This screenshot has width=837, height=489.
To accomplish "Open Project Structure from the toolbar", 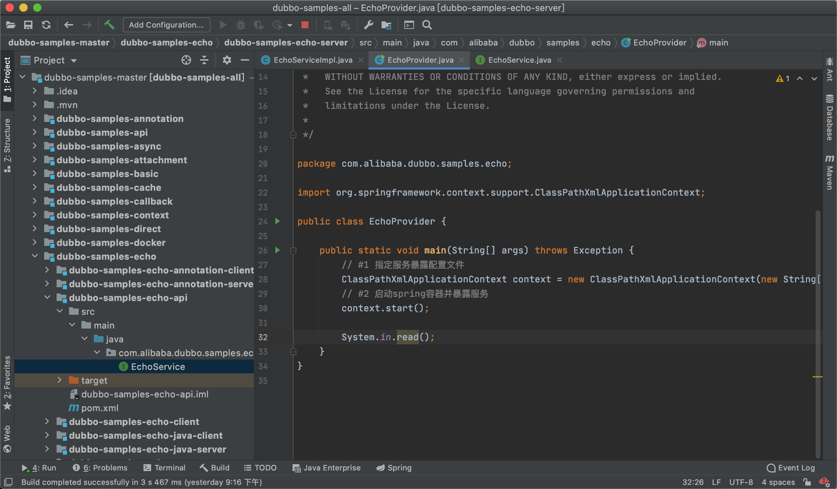I will pos(386,25).
